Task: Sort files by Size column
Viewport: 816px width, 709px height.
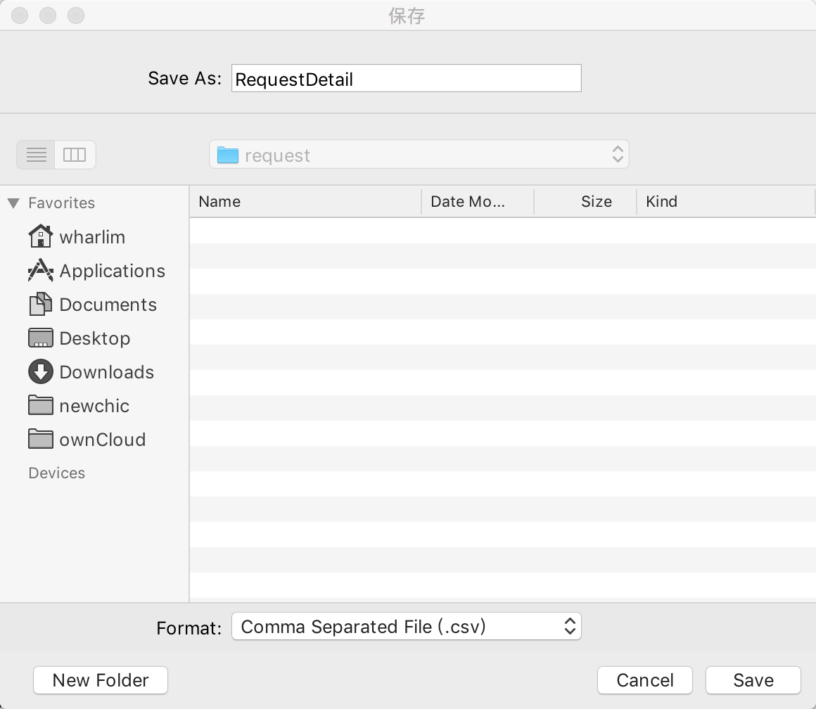Action: [x=585, y=201]
